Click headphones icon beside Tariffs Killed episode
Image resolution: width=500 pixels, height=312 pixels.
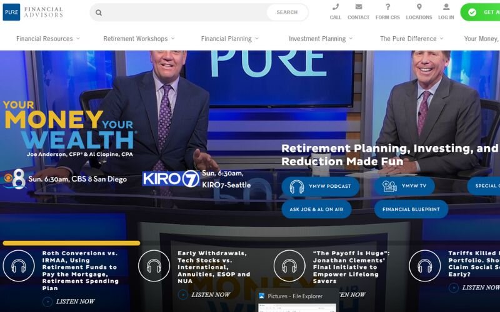point(425,266)
